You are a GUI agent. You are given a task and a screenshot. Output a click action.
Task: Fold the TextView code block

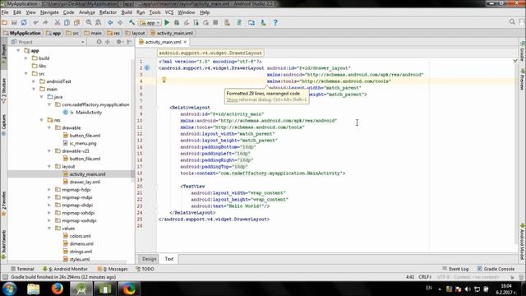(157, 187)
